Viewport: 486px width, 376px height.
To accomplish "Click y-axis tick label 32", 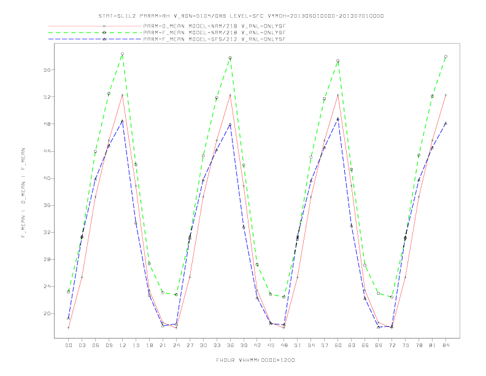I will (47, 232).
